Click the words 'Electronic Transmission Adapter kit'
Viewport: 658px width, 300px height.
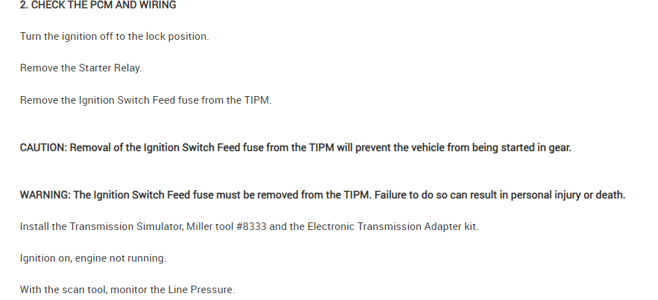(392, 227)
